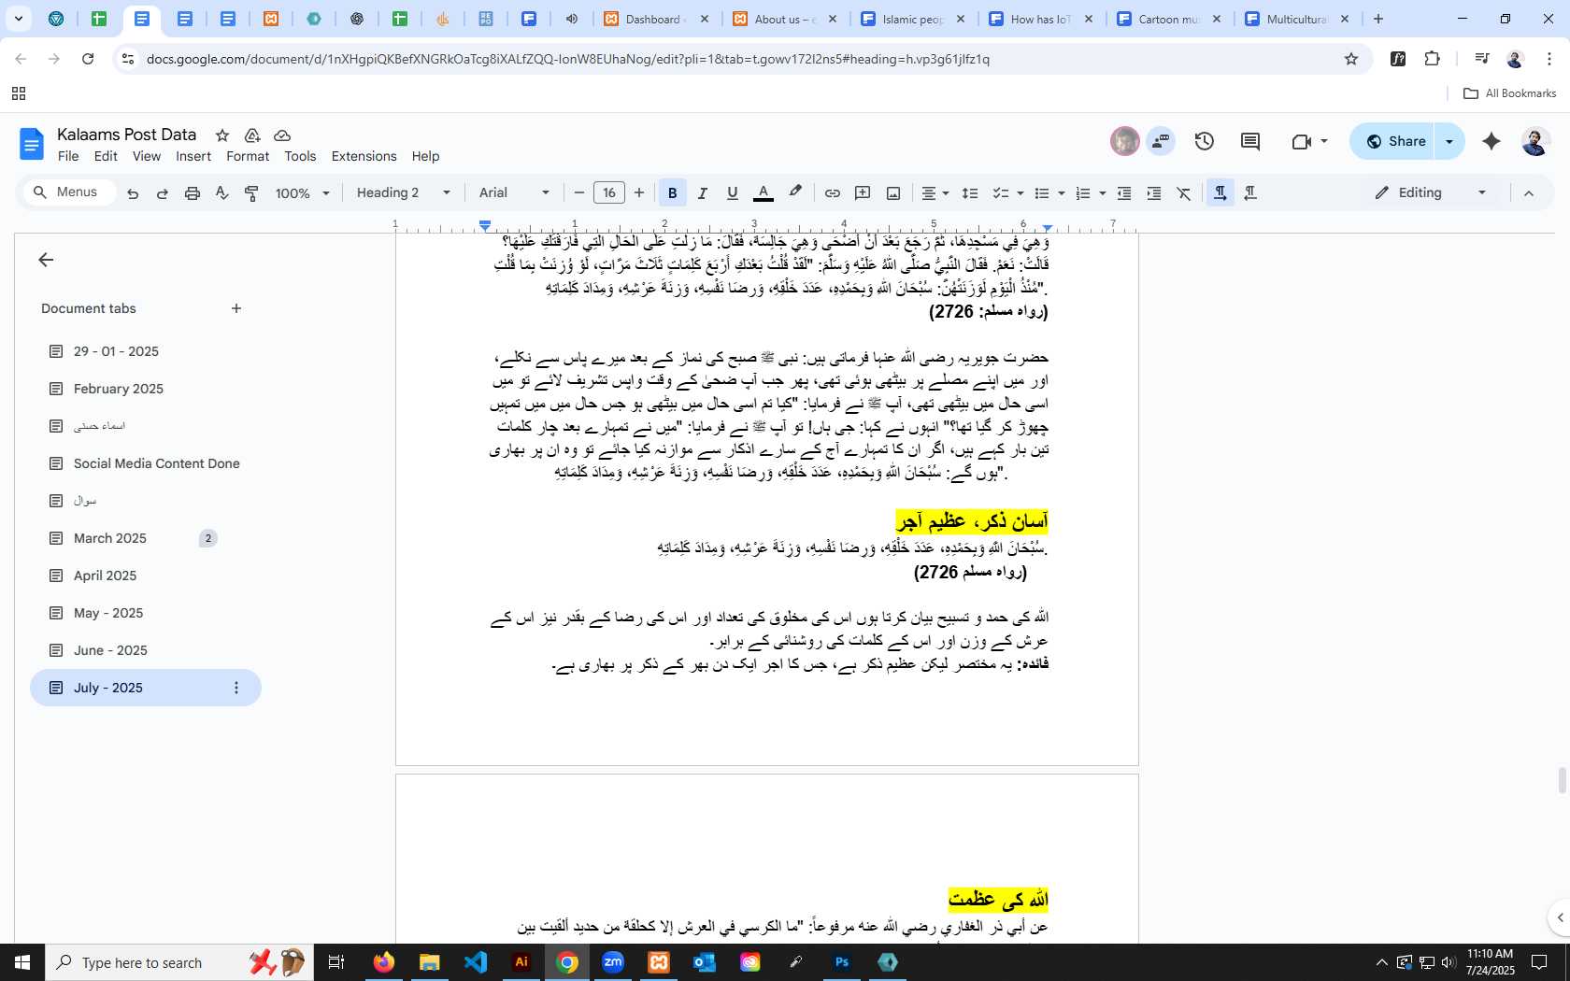Insert image using toolbar icon
Image resolution: width=1570 pixels, height=981 pixels.
pos(893,193)
